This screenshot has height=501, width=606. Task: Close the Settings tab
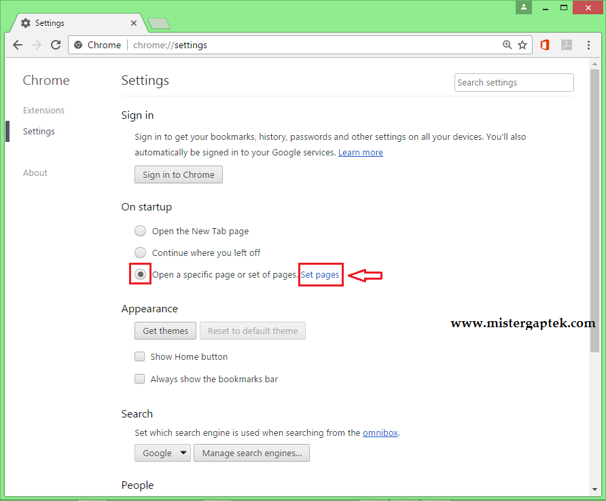point(134,23)
